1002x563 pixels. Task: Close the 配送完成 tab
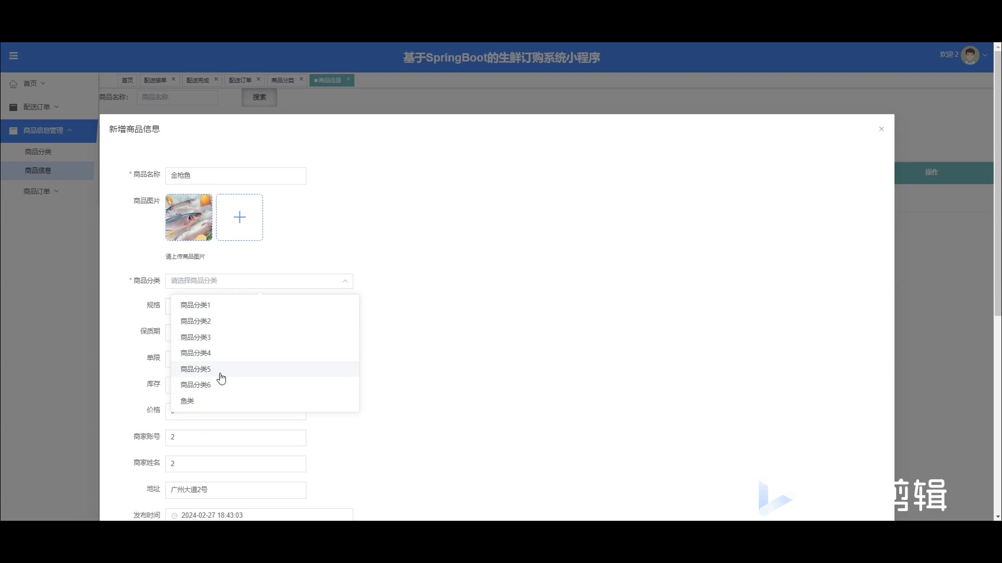(x=216, y=79)
